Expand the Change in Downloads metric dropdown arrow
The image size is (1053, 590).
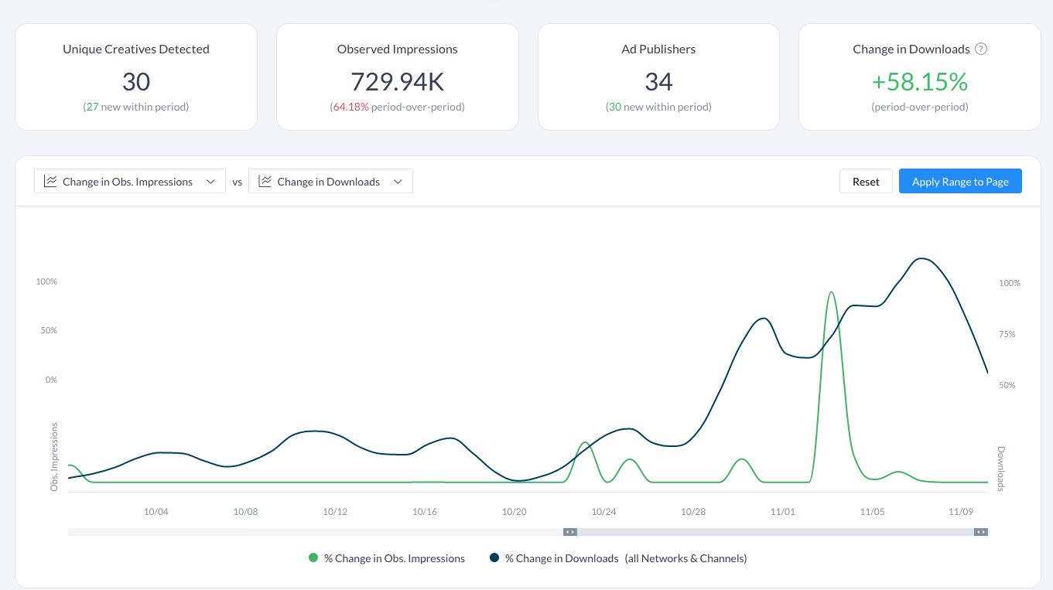tap(398, 182)
